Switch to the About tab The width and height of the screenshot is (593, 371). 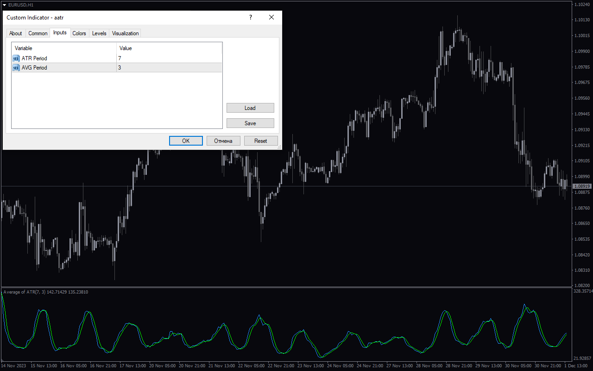pyautogui.click(x=16, y=33)
